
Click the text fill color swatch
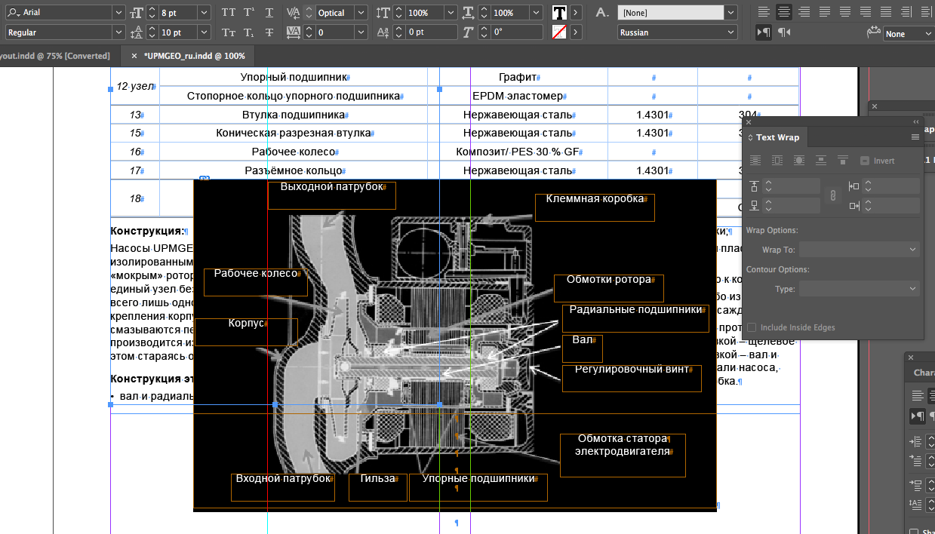559,13
